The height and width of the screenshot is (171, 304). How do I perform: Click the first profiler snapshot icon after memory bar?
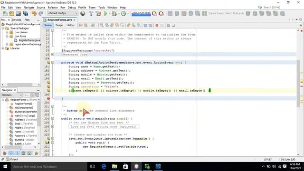point(154,13)
